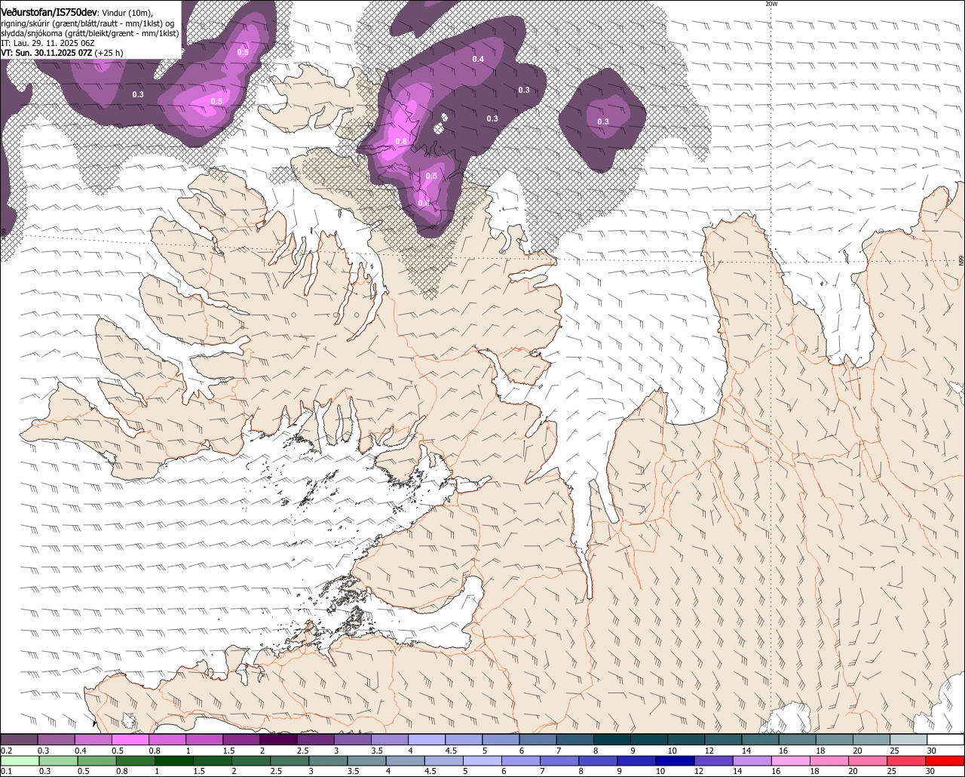Click the bright red swatch labeled 30 in the lower legend
Viewport: 965px width, 777px height.
click(945, 761)
